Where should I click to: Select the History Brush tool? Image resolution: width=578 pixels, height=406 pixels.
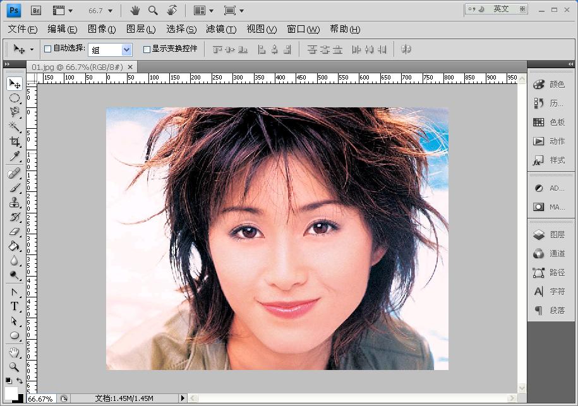[x=15, y=217]
